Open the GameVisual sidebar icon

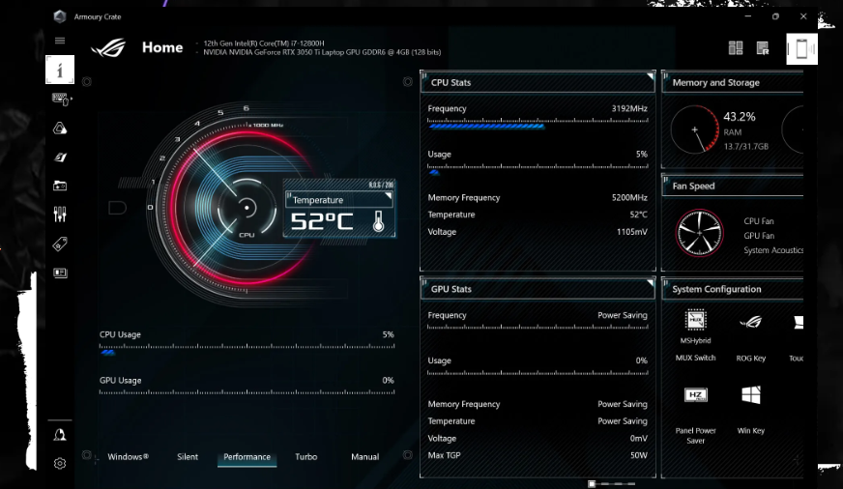[60, 157]
